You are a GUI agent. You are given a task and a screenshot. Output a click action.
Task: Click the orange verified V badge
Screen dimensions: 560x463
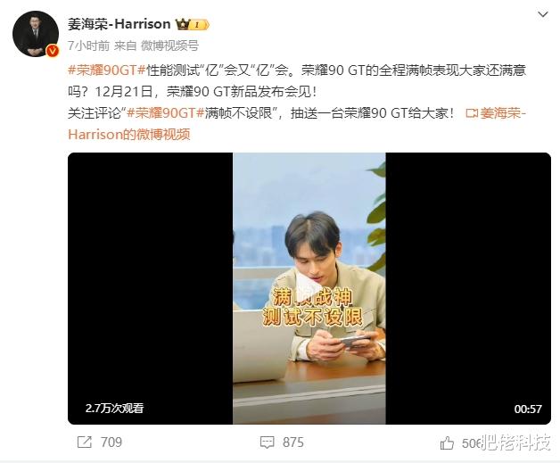click(53, 51)
